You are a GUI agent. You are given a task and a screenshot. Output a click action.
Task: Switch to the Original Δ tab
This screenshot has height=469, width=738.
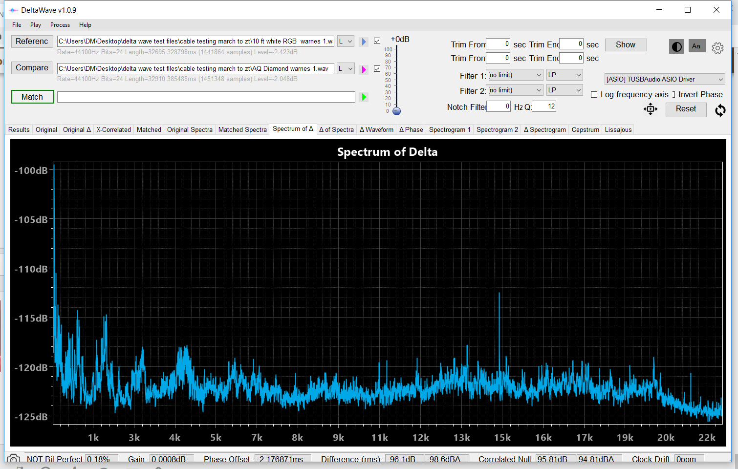77,129
